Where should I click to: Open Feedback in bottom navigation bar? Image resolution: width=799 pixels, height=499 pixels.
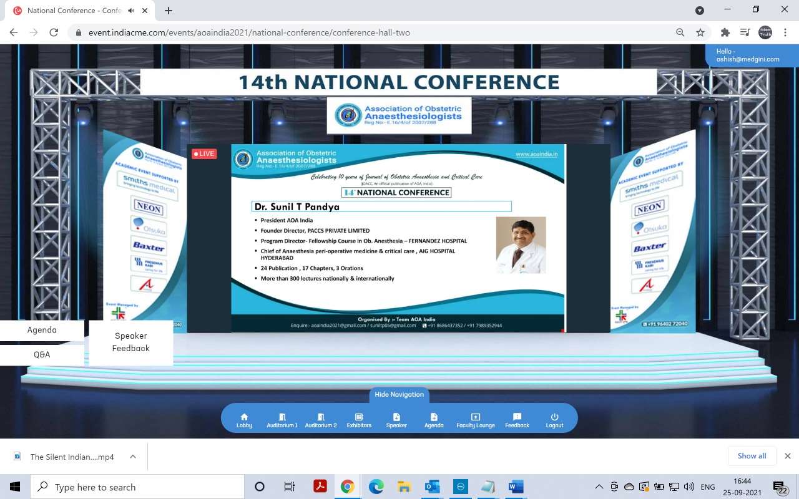(x=517, y=420)
